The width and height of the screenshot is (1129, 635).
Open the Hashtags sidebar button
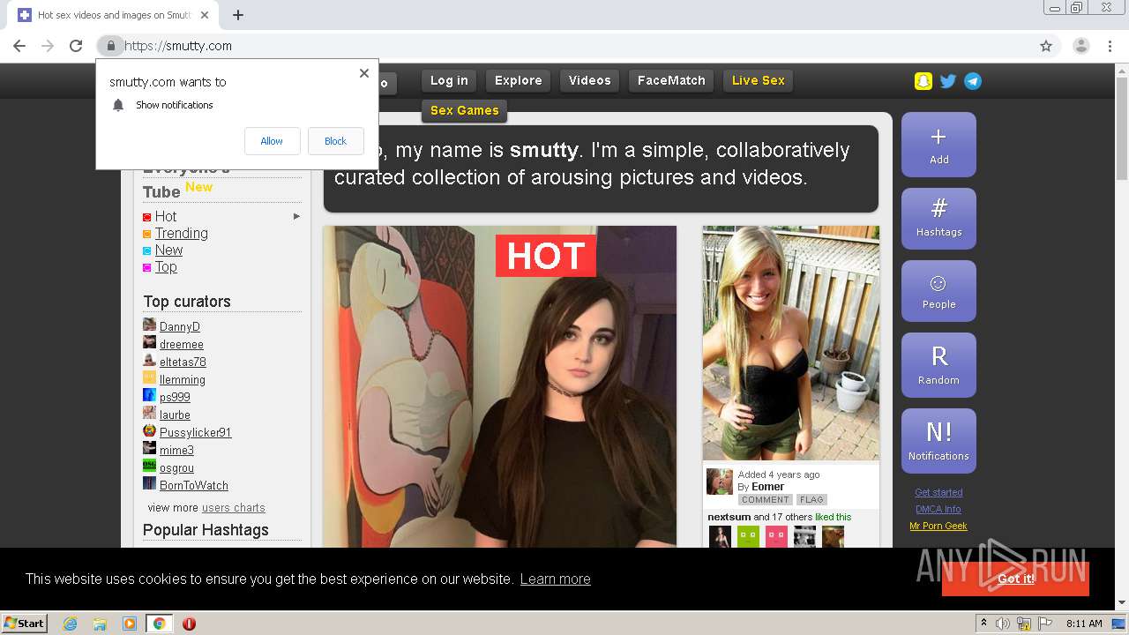pyautogui.click(x=938, y=218)
